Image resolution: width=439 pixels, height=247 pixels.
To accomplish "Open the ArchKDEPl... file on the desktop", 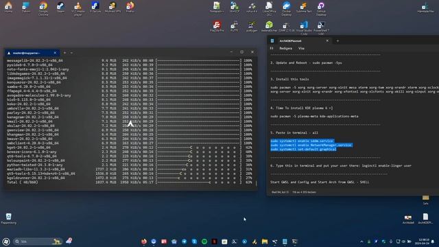I will coord(425,218).
